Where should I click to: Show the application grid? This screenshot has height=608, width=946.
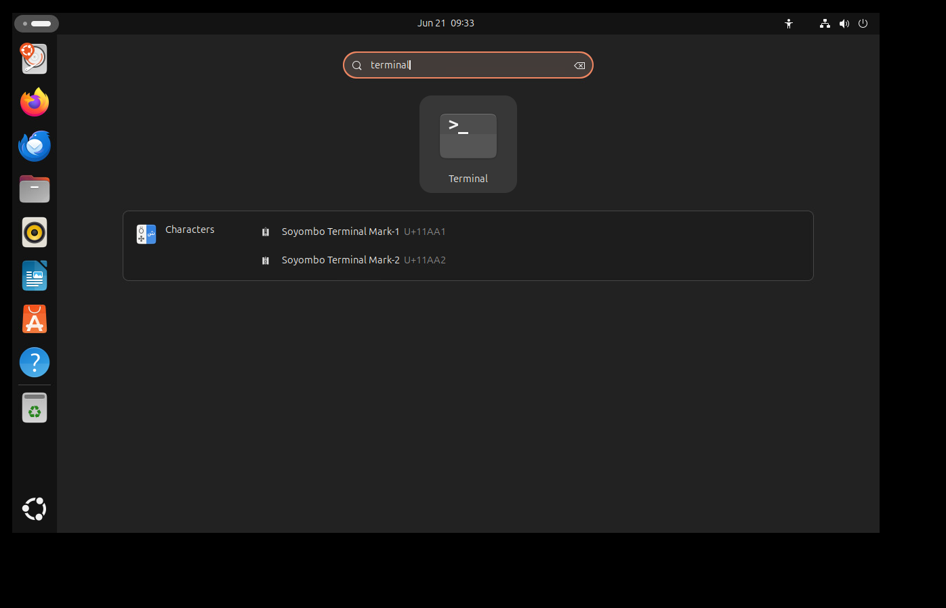pos(34,508)
